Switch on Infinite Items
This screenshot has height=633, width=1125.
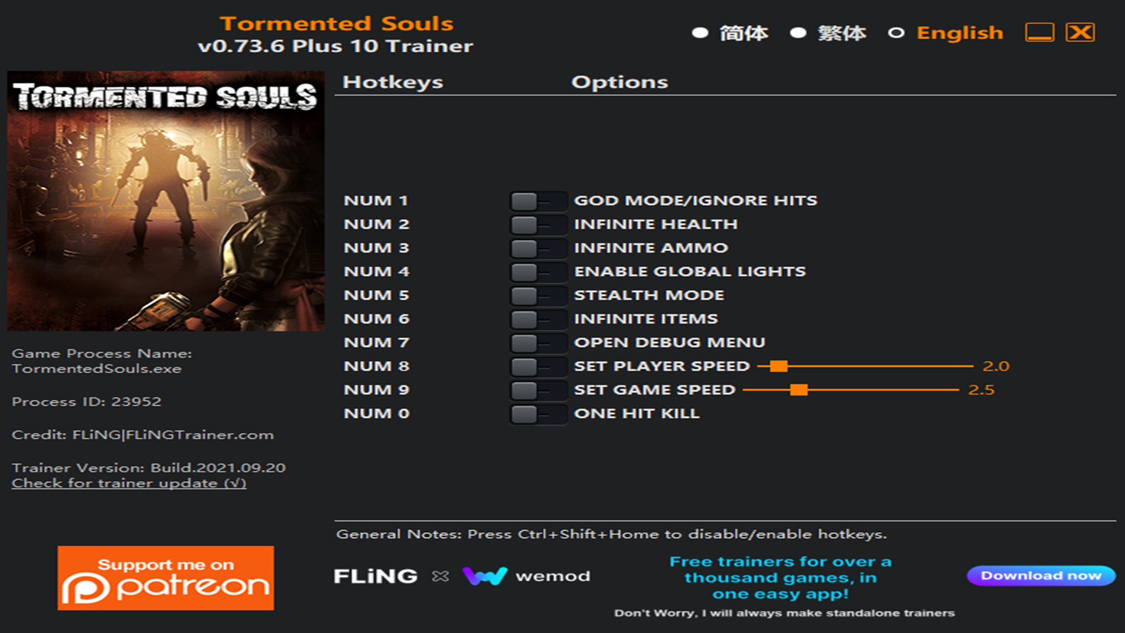[x=537, y=319]
